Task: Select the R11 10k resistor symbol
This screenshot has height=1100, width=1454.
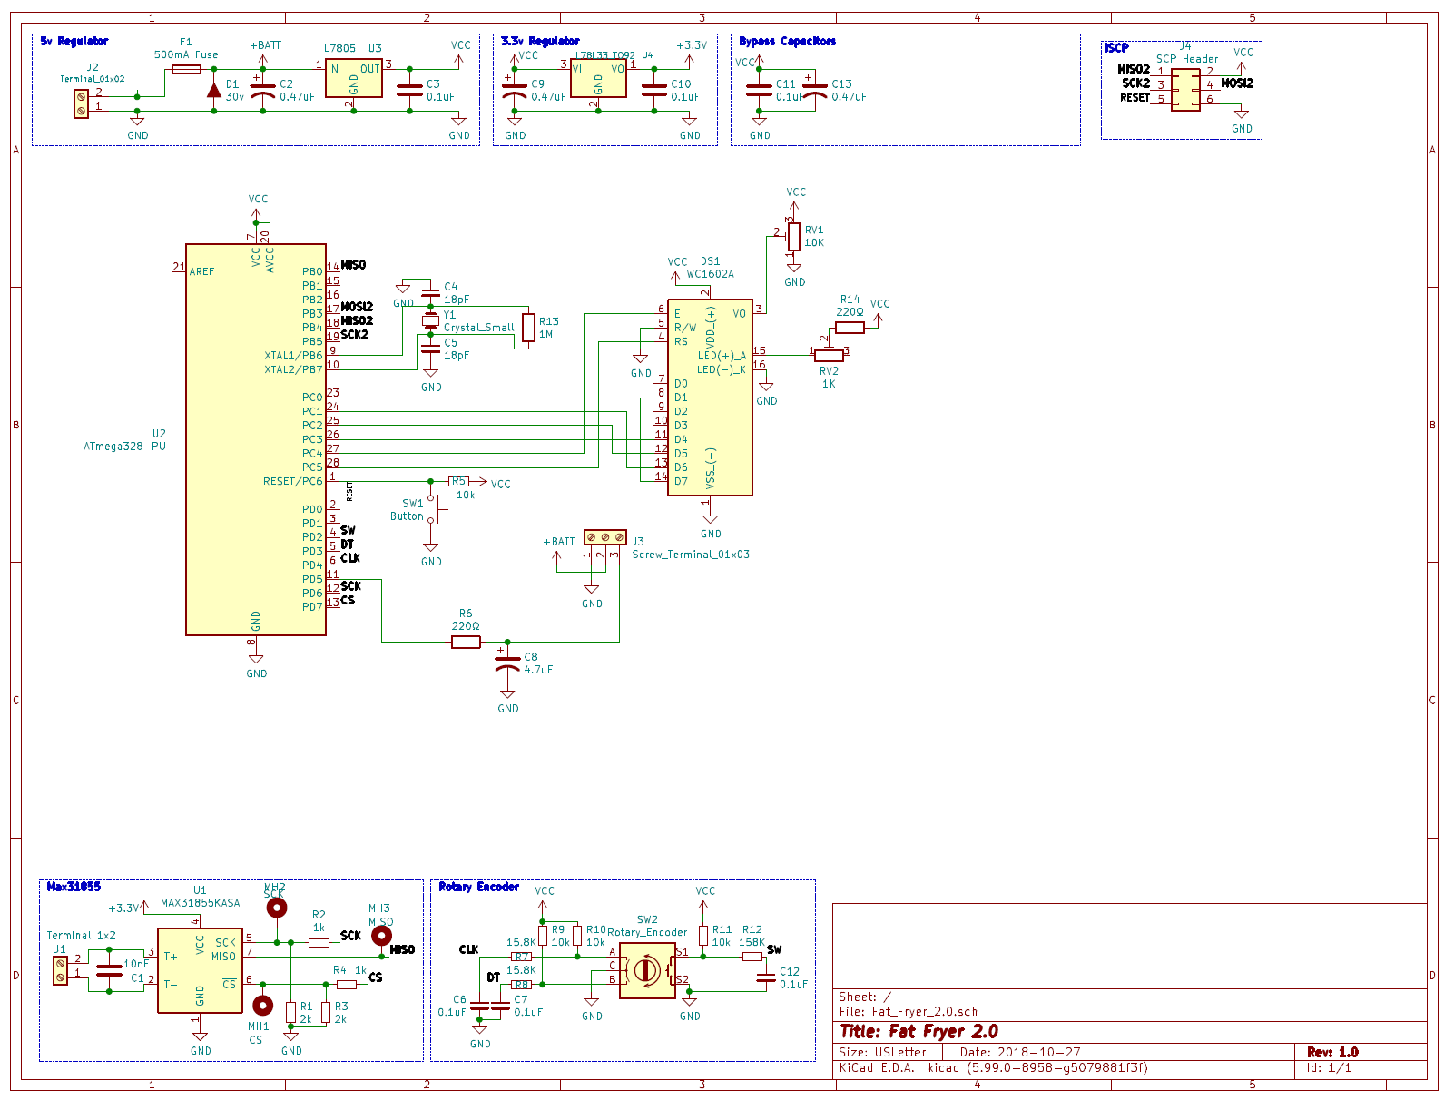Action: click(x=703, y=935)
